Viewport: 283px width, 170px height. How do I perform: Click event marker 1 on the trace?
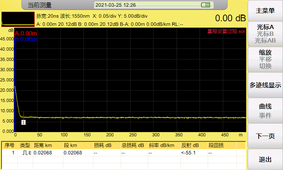pos(23,122)
